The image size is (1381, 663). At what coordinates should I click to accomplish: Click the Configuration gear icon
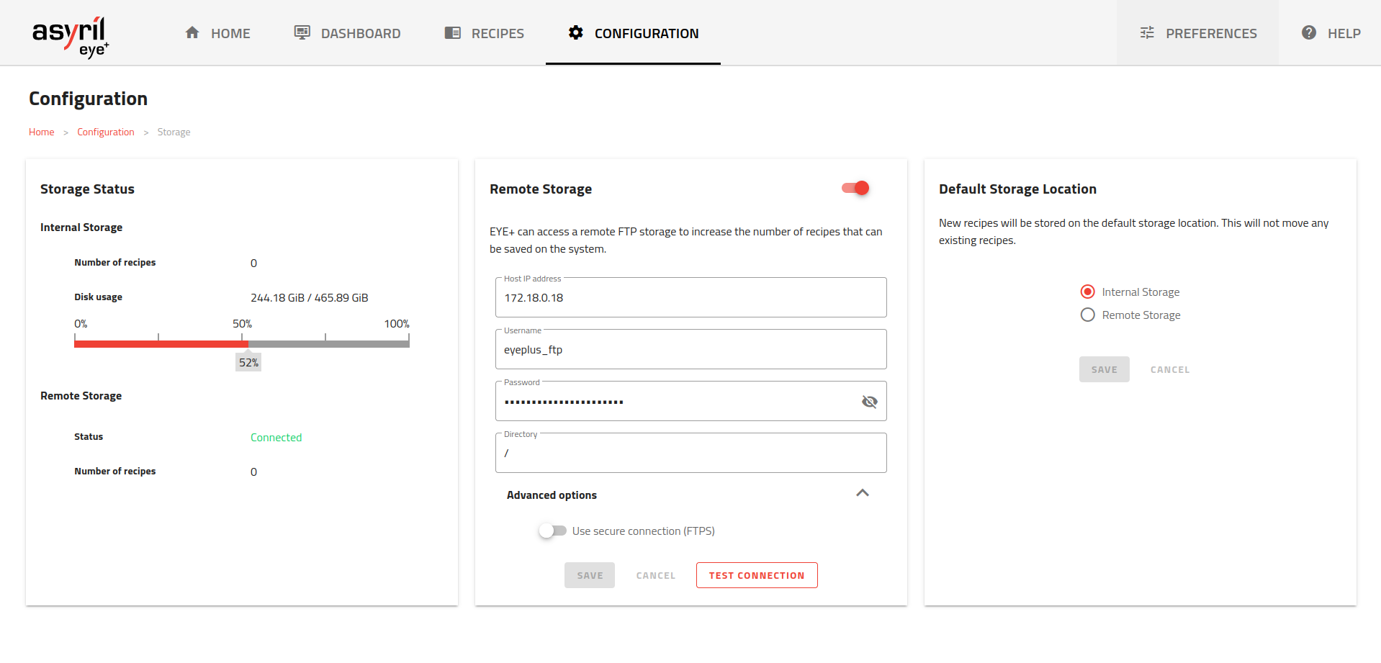coord(576,33)
